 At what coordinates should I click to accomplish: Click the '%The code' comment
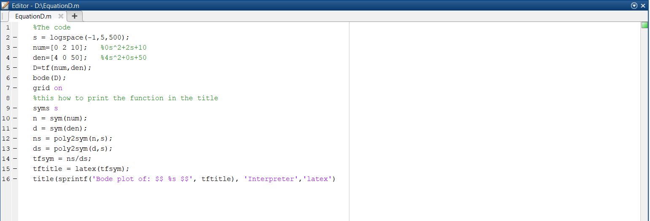coord(52,27)
